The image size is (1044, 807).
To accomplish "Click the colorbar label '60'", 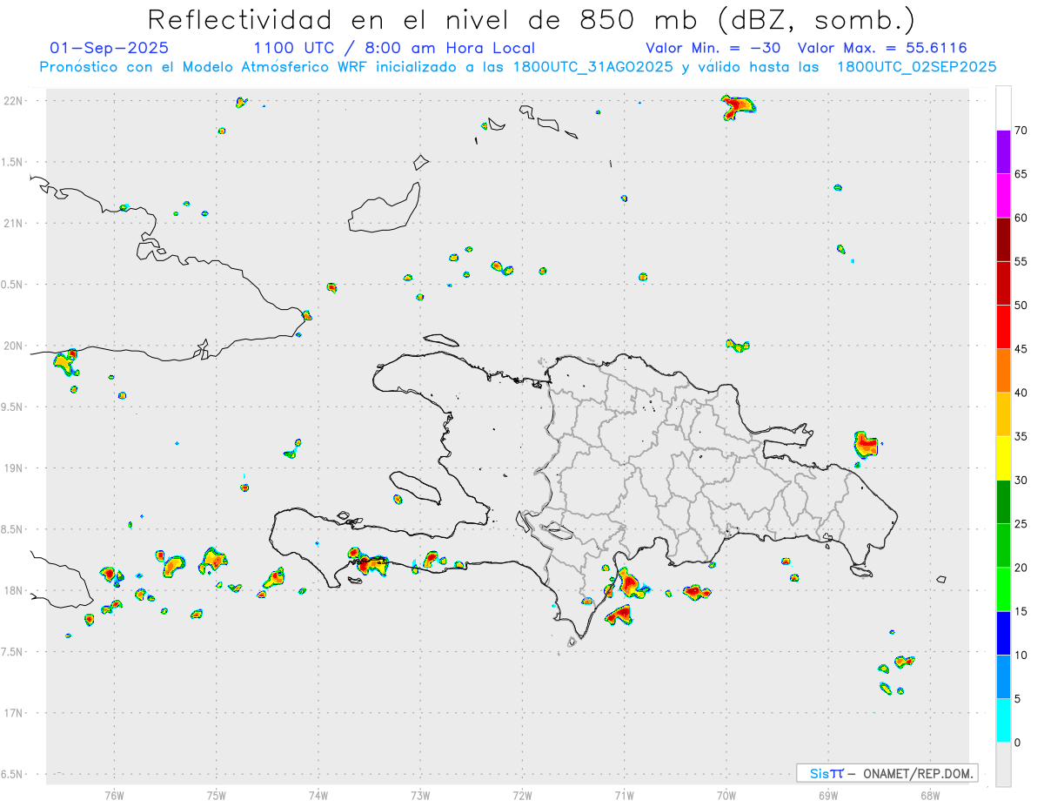I will coord(1021,218).
